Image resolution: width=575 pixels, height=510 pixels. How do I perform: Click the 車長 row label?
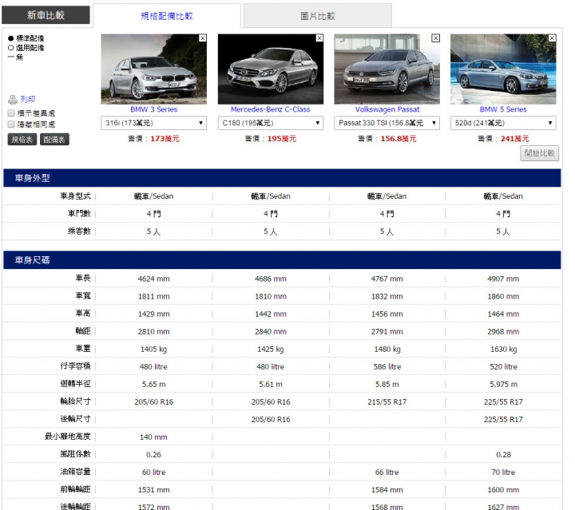click(83, 278)
